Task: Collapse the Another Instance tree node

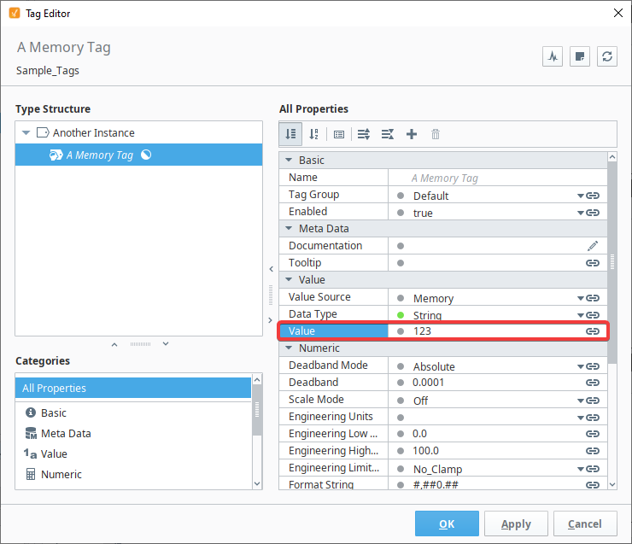Action: coord(26,132)
